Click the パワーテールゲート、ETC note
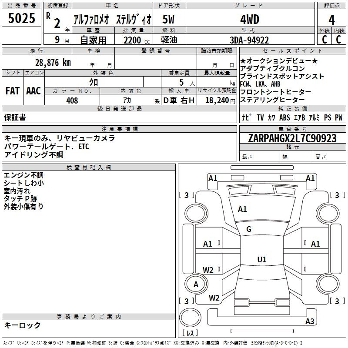 point(47,146)
